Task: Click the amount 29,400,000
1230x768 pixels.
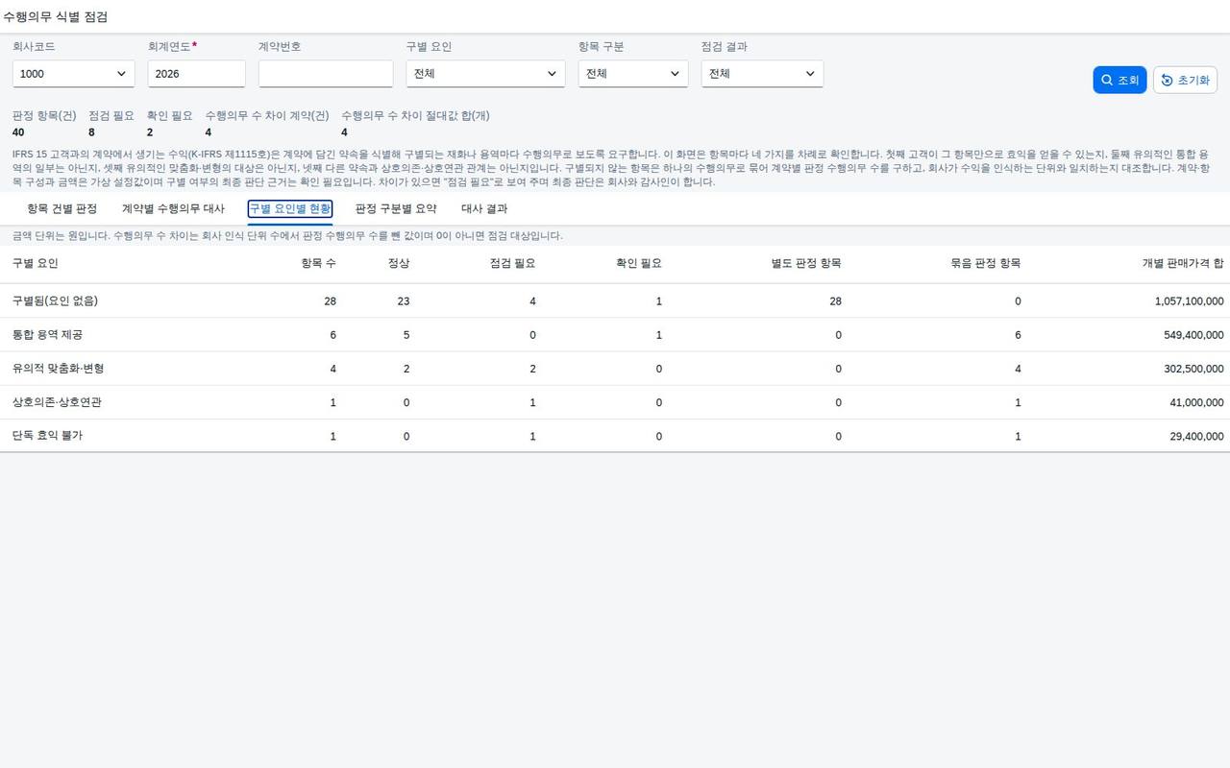Action: click(1196, 436)
